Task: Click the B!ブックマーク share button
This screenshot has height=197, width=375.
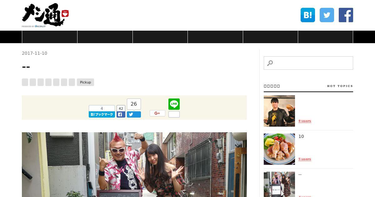Action: (x=102, y=114)
